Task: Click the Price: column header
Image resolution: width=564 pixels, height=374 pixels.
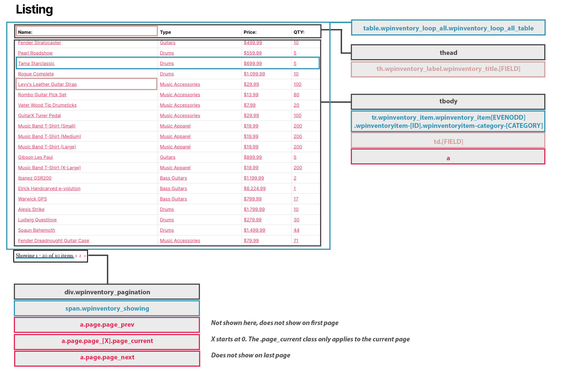Action: point(250,32)
